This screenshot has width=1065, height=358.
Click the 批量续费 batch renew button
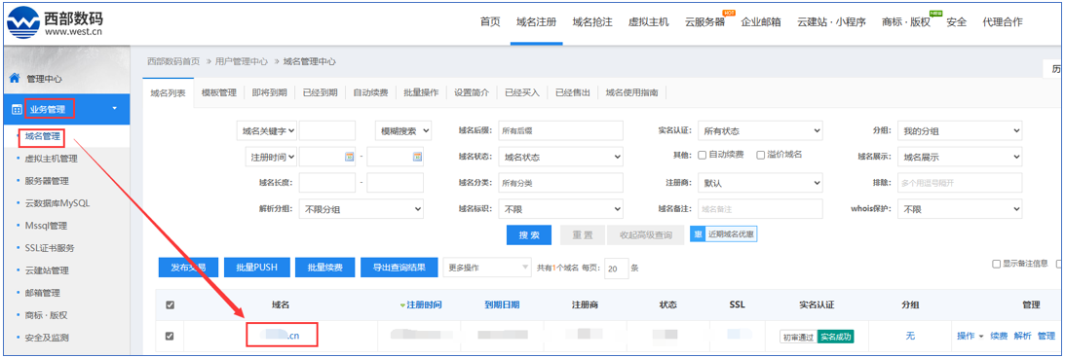pyautogui.click(x=324, y=268)
